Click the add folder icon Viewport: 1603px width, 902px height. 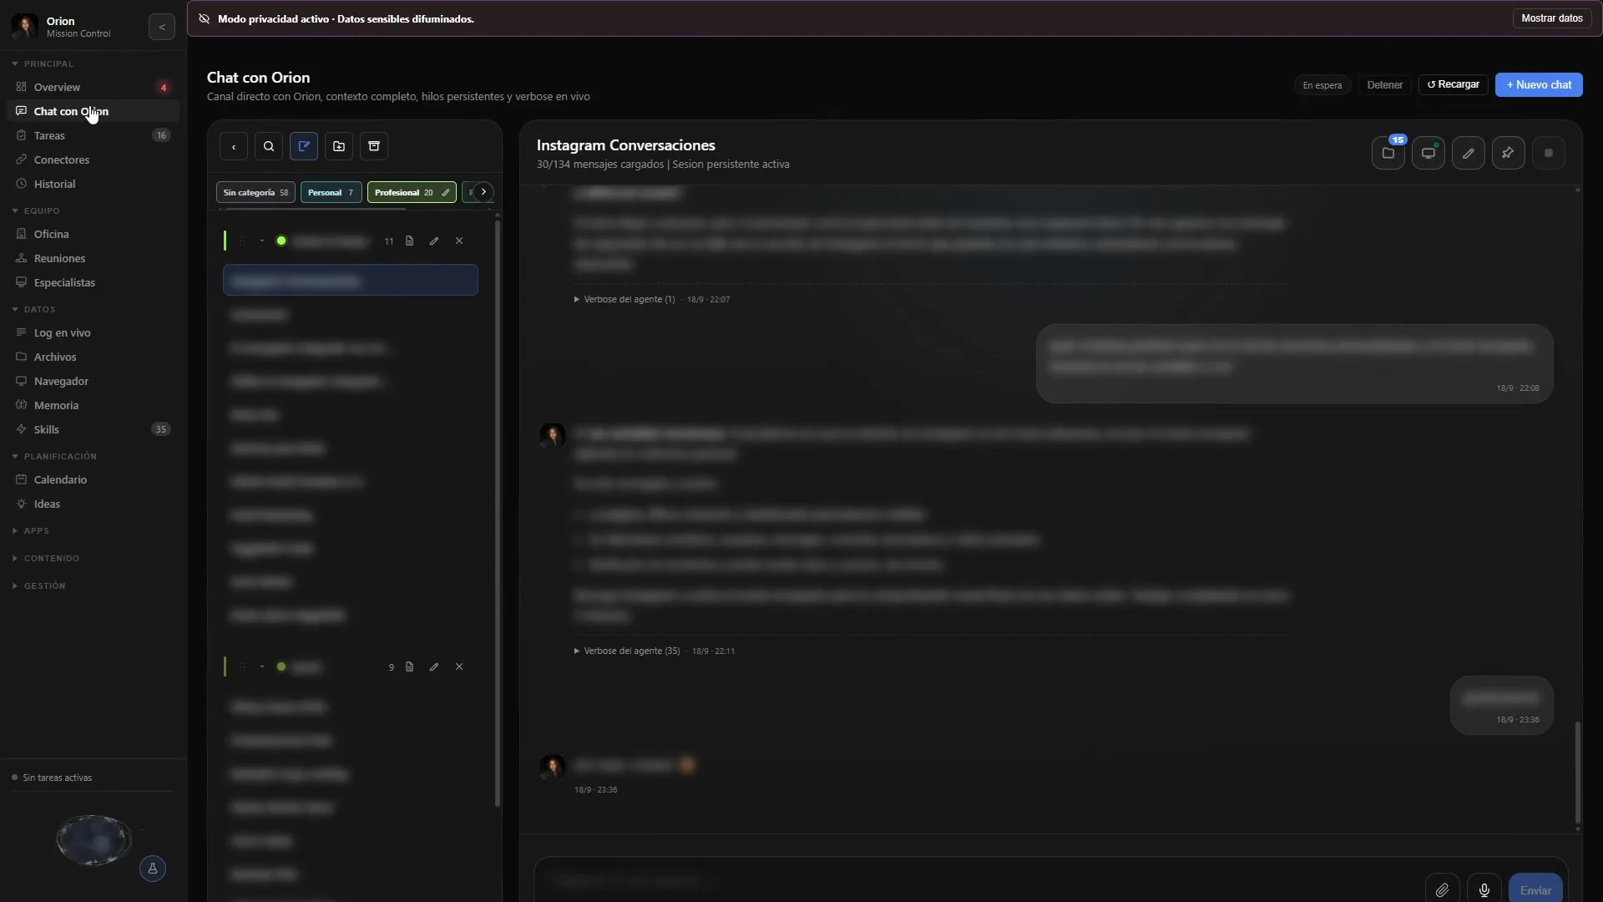click(x=339, y=146)
